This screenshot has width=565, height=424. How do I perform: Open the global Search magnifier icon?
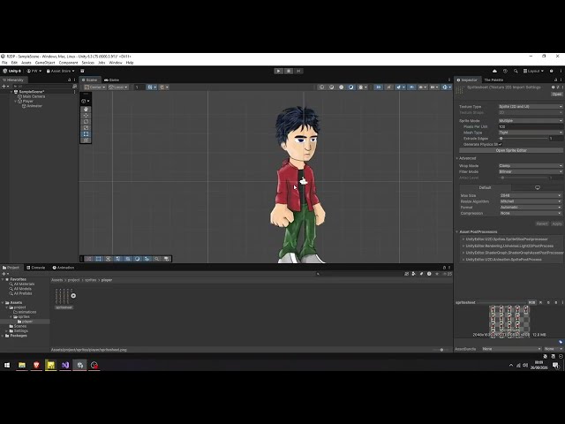tap(516, 71)
